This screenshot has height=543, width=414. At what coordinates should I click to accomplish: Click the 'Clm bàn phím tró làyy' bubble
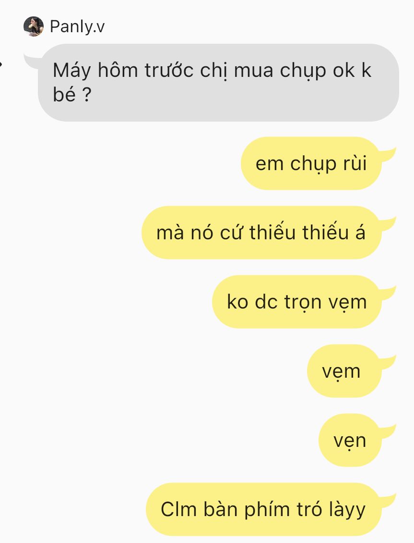(x=264, y=509)
